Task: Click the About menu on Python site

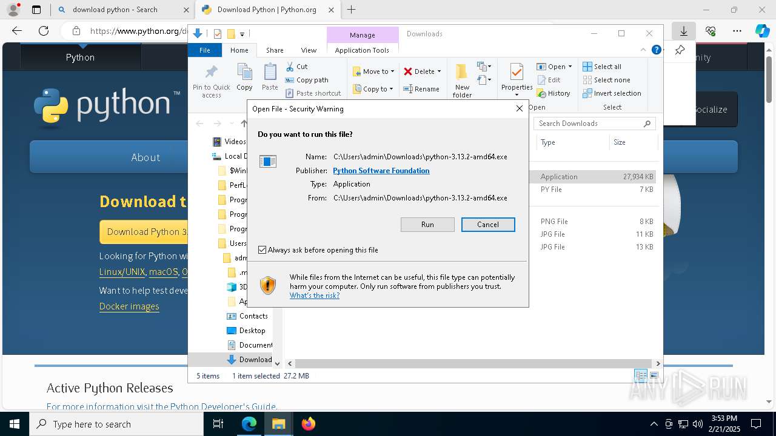Action: click(x=145, y=157)
